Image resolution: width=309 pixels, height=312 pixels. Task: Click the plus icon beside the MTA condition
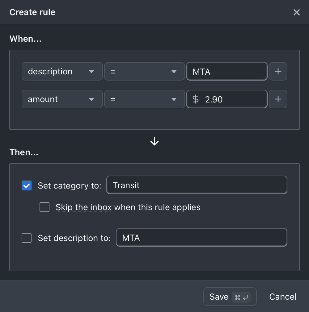coord(278,71)
